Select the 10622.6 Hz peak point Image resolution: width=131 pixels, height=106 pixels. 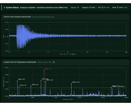pyautogui.click(x=71, y=84)
